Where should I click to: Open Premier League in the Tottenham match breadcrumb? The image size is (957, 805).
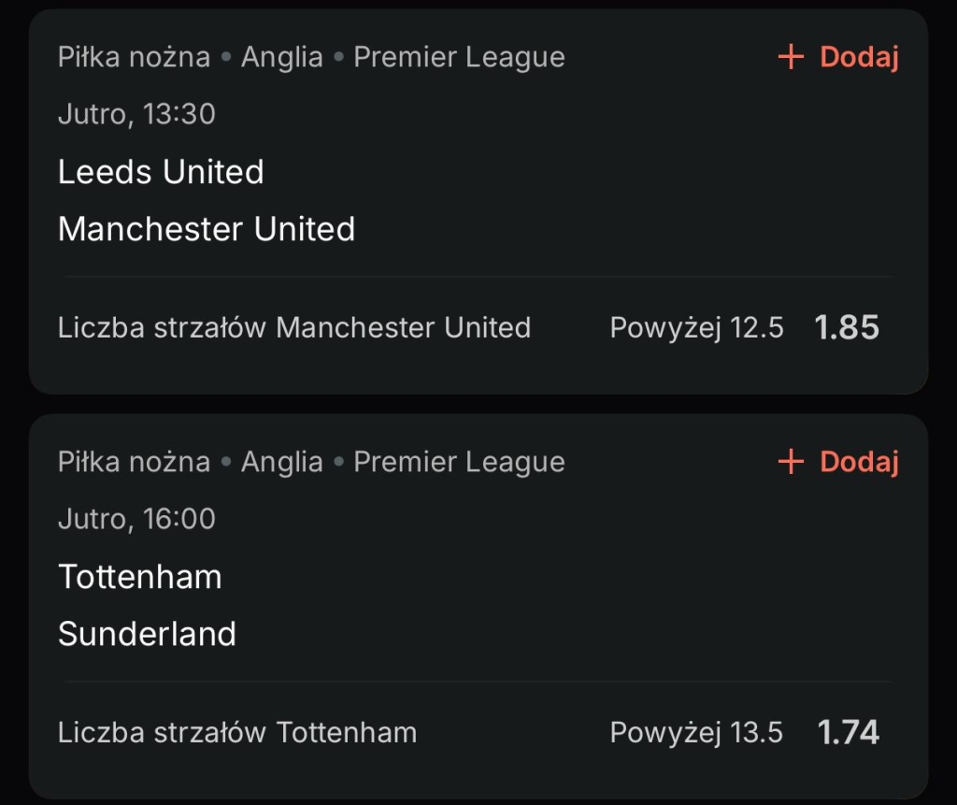tap(459, 462)
